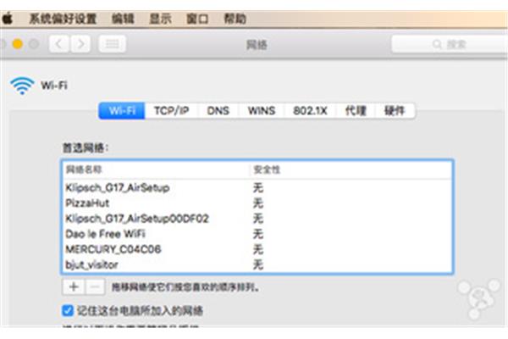Select the MERCURY_C04C06 network row
This screenshot has width=508, height=339.
(x=257, y=249)
